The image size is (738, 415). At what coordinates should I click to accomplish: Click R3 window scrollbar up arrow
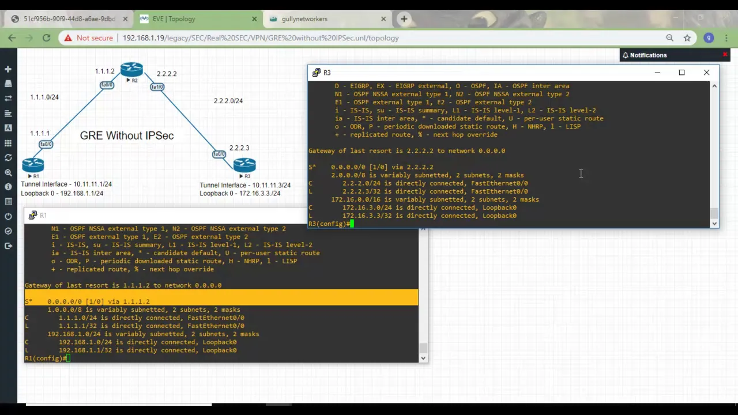point(714,86)
